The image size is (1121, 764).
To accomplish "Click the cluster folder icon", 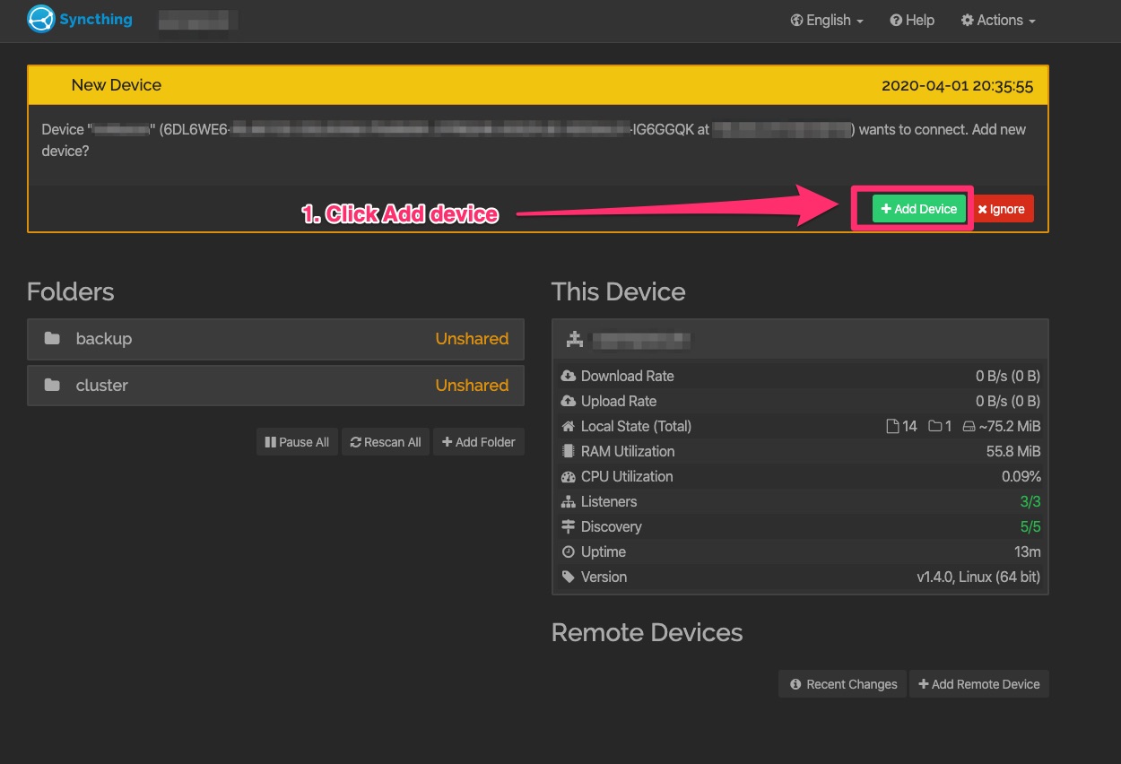I will (53, 386).
